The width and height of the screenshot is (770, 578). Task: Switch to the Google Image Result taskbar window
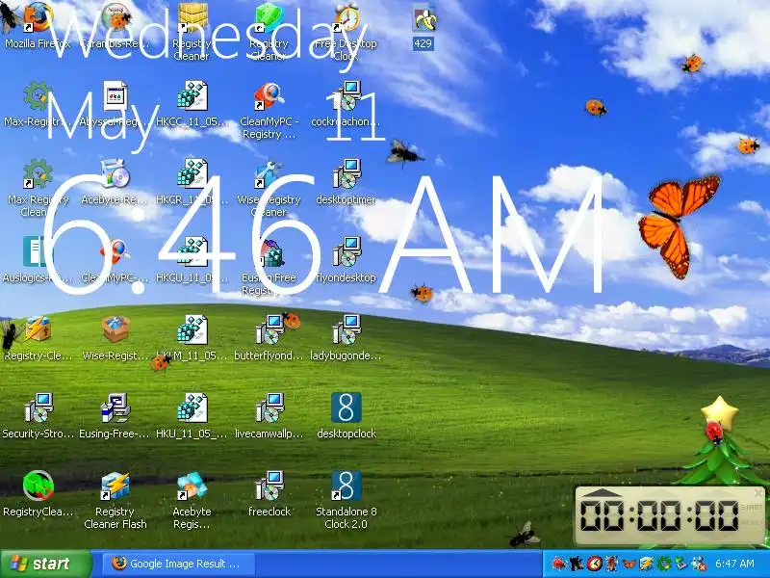[179, 564]
